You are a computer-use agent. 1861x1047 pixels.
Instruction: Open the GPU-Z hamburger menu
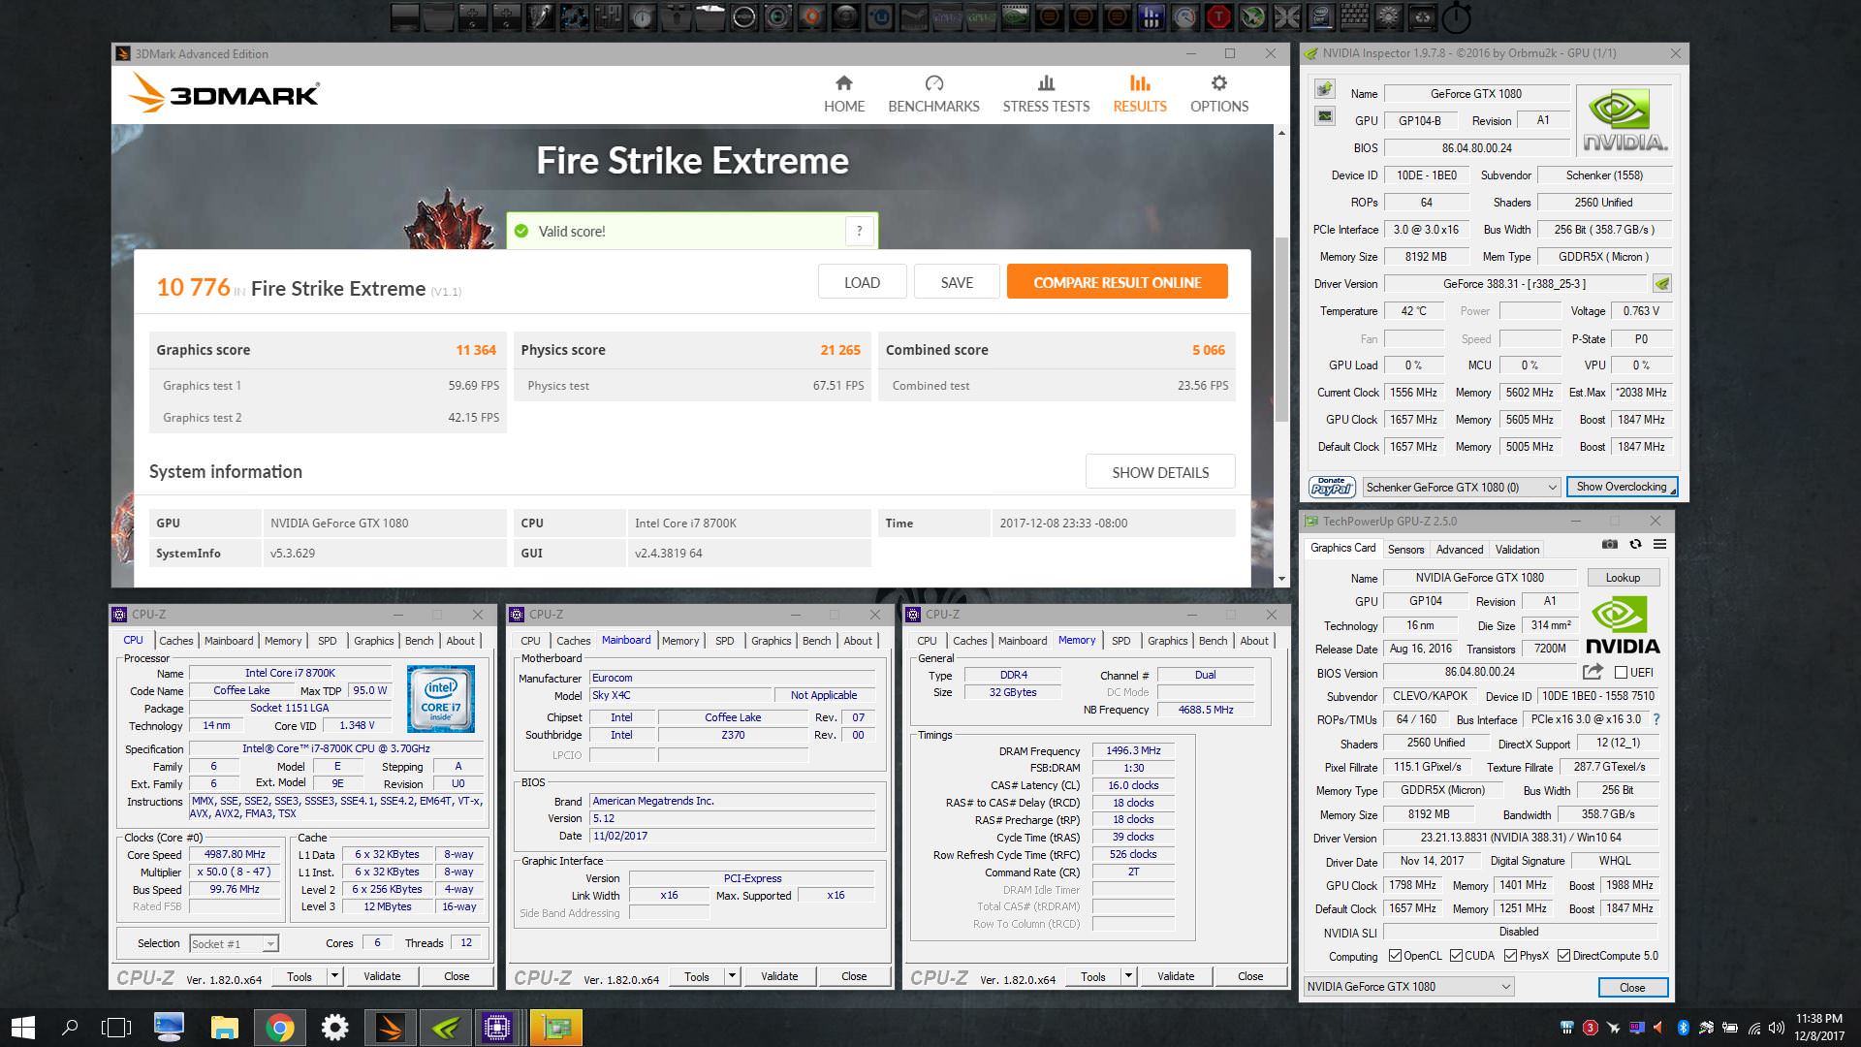pyautogui.click(x=1659, y=545)
